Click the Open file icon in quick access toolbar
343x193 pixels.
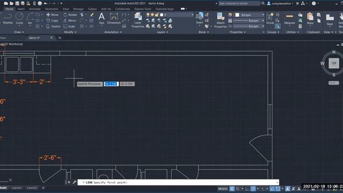(11, 3)
